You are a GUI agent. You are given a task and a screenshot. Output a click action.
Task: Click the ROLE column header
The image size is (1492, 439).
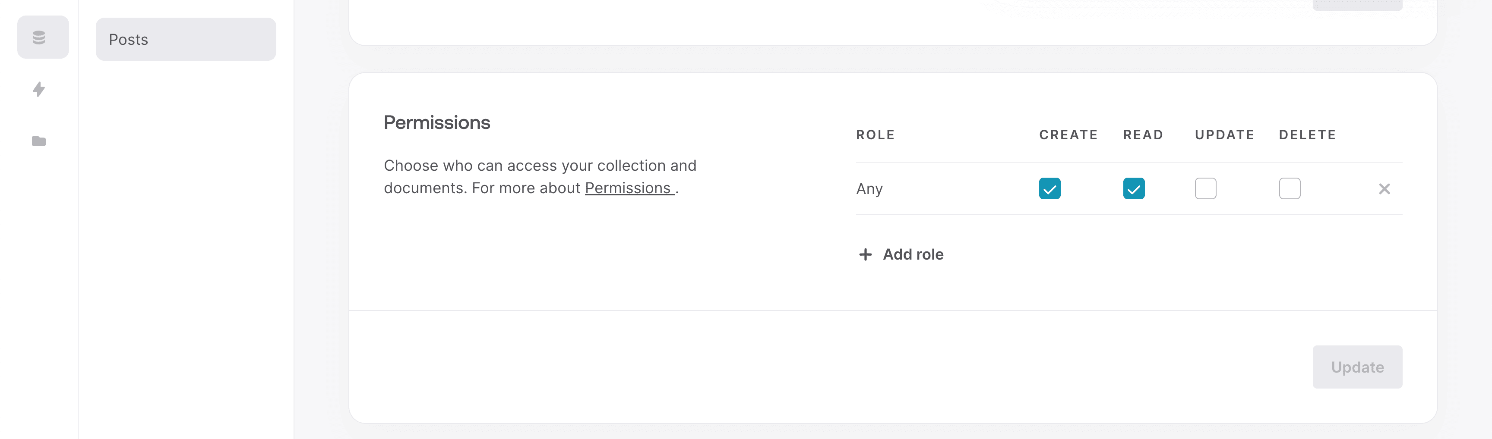pyautogui.click(x=875, y=135)
